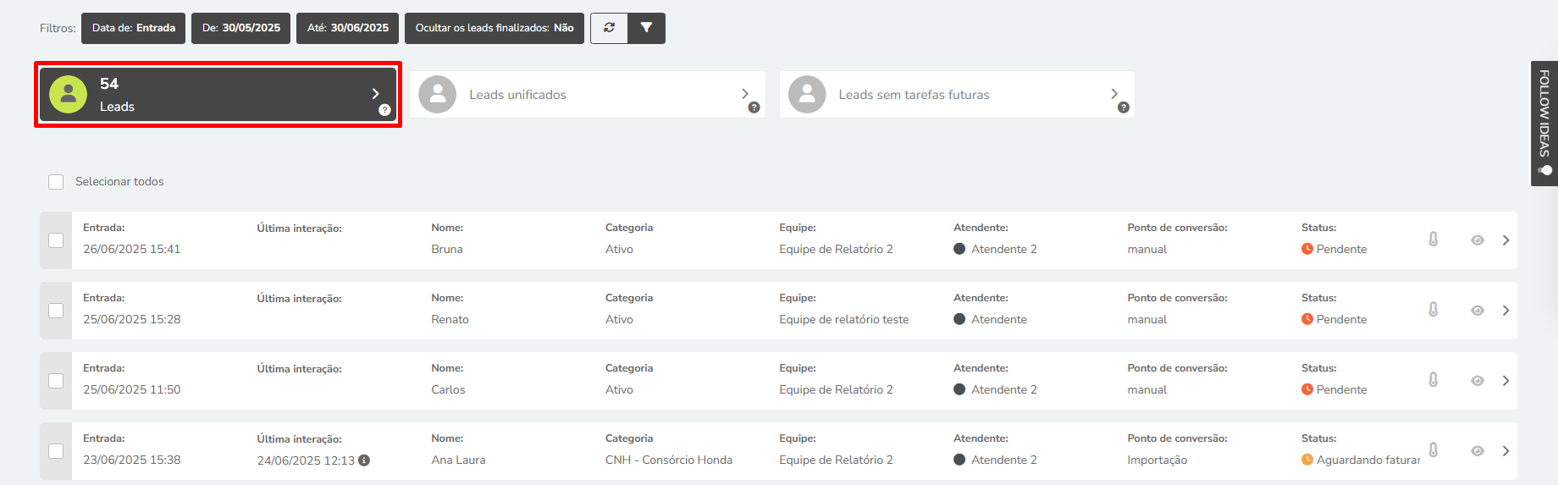Viewport: 1558px width, 485px height.
Task: Toggle the eye icon in Carlos's row
Action: pos(1478,381)
